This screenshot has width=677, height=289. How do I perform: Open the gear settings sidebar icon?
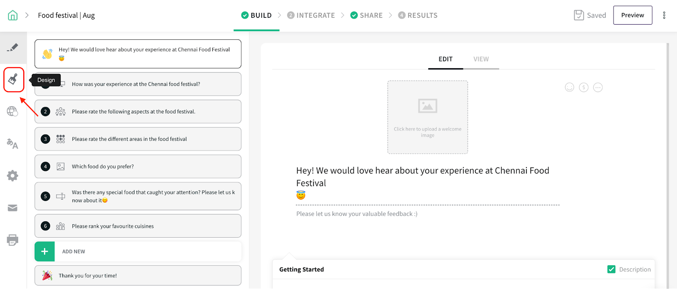pyautogui.click(x=13, y=176)
